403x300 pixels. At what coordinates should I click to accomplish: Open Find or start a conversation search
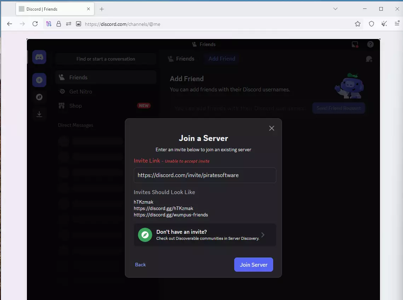tap(106, 59)
